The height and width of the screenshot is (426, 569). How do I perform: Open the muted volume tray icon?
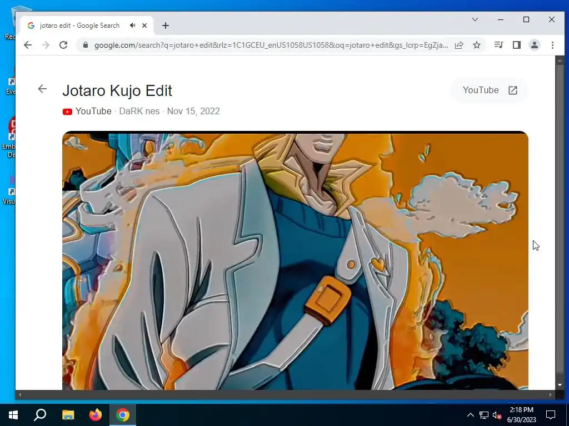click(x=497, y=415)
